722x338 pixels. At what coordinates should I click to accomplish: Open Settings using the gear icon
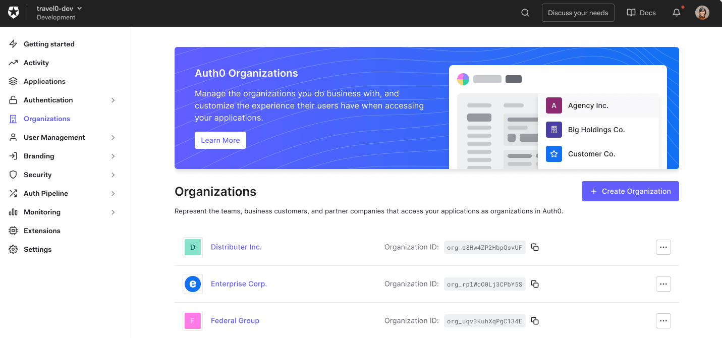13,249
